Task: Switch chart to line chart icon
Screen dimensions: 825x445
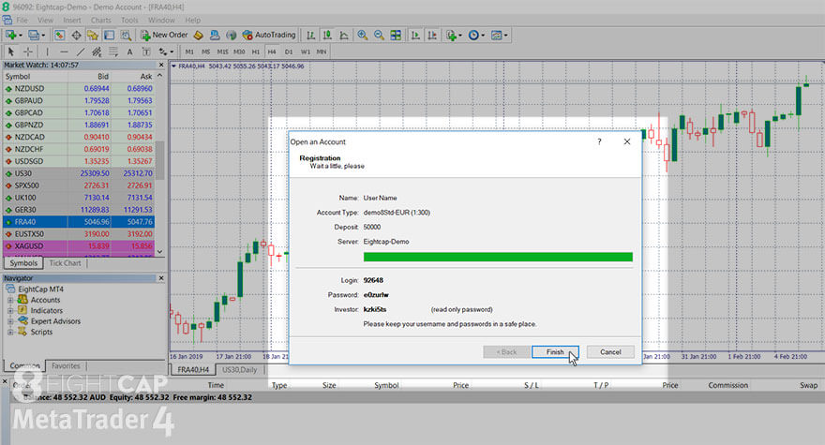Action: [343, 36]
